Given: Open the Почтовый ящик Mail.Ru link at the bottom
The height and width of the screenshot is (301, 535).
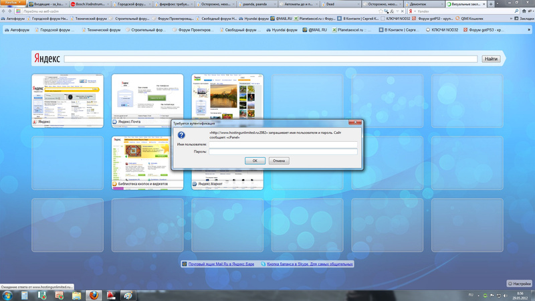Looking at the screenshot, I should [221, 264].
